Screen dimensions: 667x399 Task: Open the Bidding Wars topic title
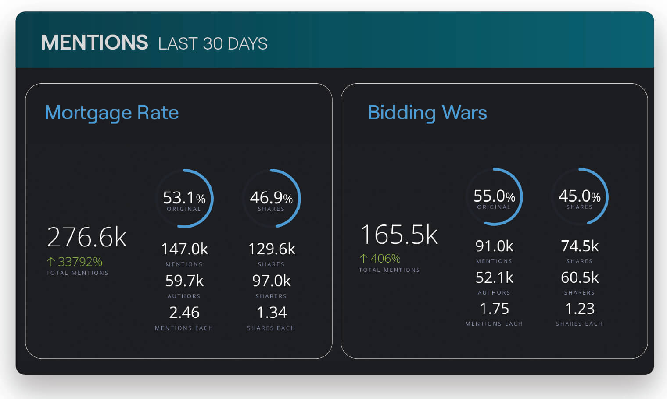point(427,113)
